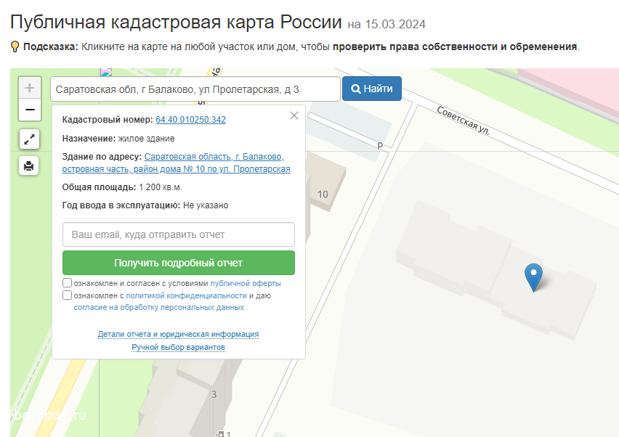This screenshot has height=437, width=619.
Task: Open the публичной оферты link
Action: 246,284
